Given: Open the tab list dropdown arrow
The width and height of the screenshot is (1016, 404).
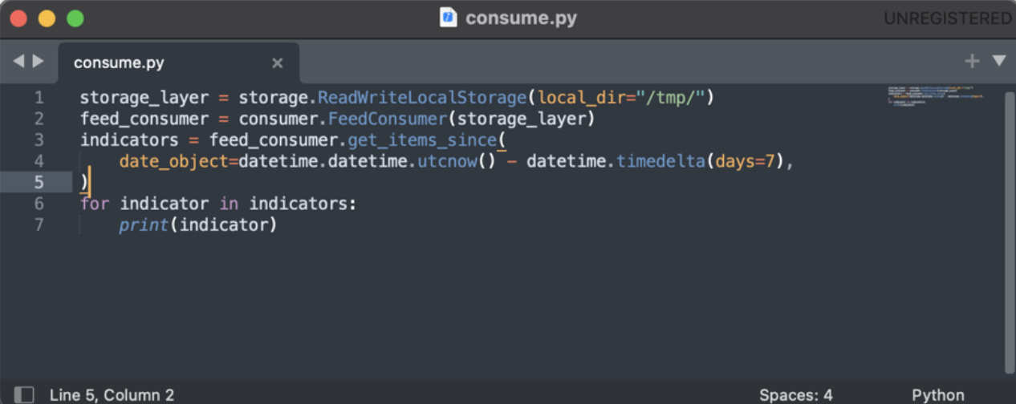Looking at the screenshot, I should [x=999, y=61].
